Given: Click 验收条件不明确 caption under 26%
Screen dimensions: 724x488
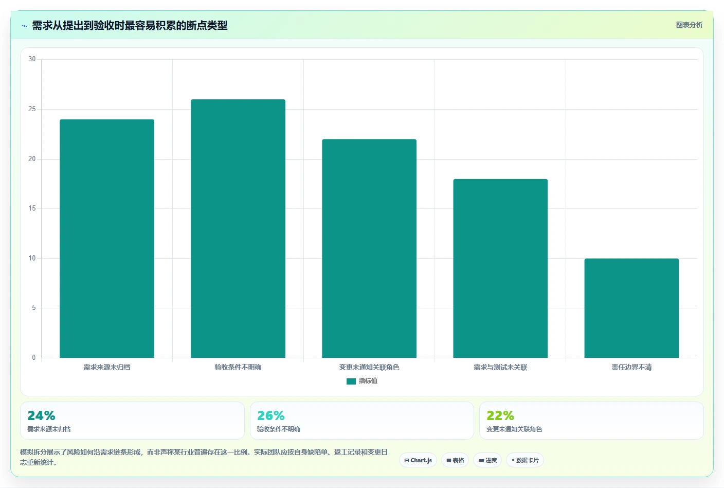Looking at the screenshot, I should coord(279,429).
